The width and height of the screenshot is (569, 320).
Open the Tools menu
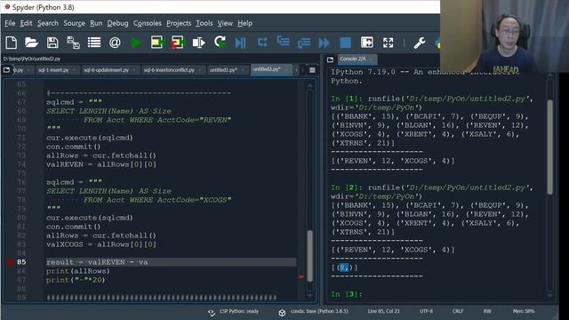coord(204,23)
